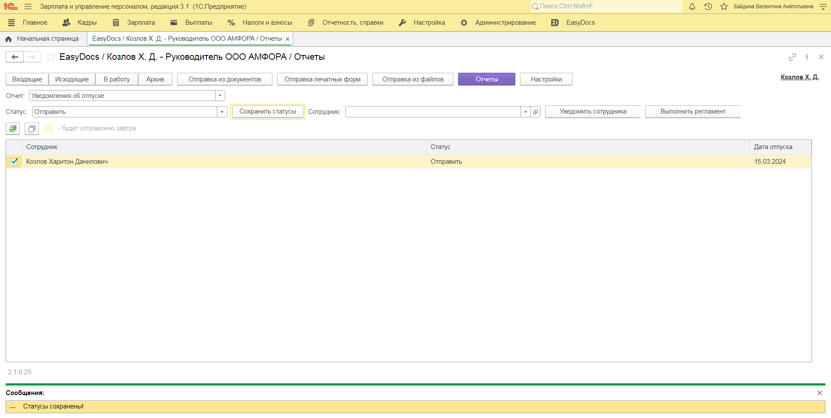This screenshot has width=831, height=418.
Task: Click the Сотрудник input field
Action: click(433, 112)
